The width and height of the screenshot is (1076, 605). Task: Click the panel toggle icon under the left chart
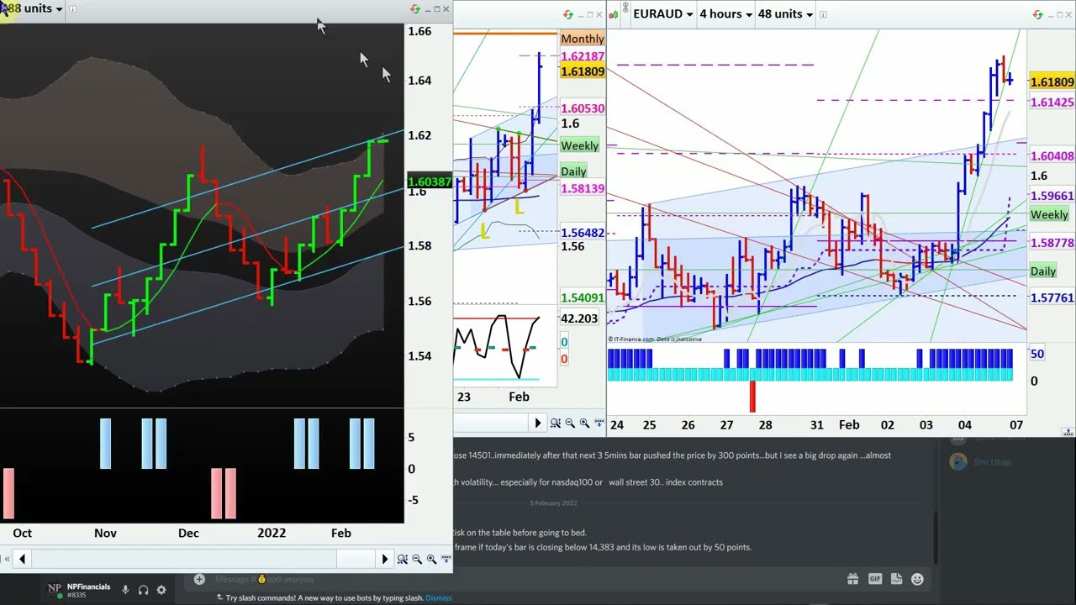click(446, 560)
